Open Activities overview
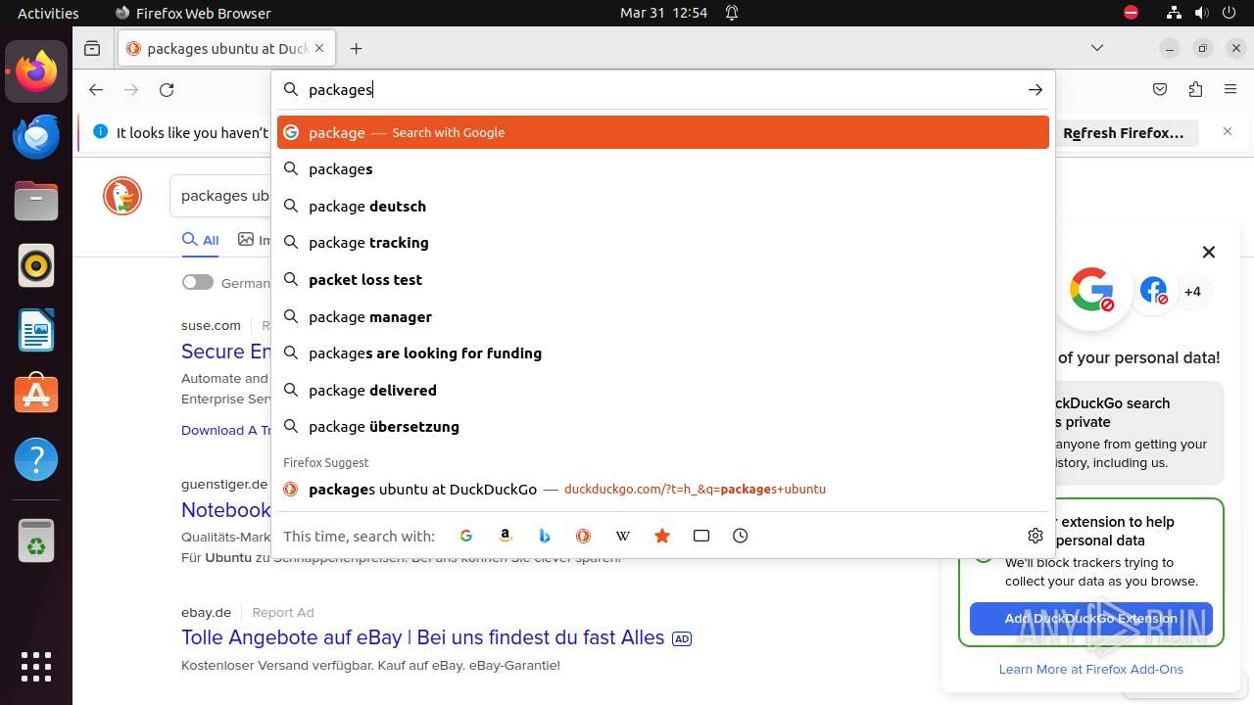Screen dimensions: 1254x705 click(48, 13)
